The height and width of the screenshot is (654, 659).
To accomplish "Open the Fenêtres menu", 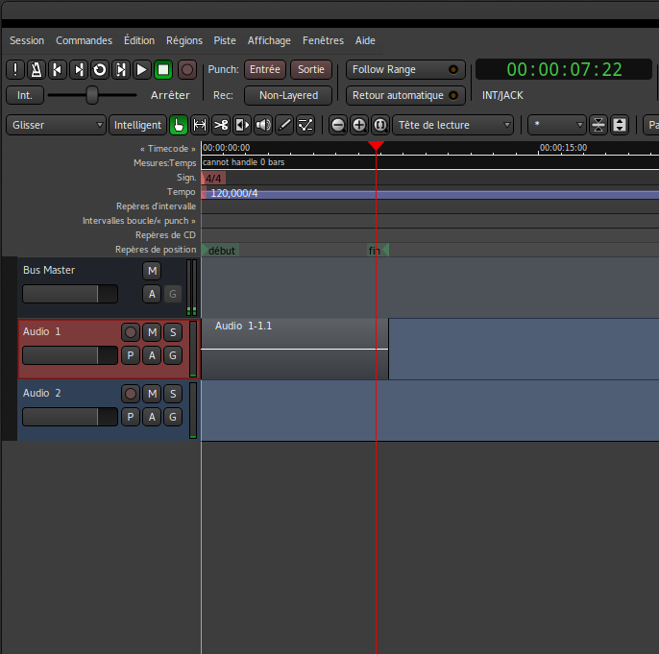I will coord(323,40).
